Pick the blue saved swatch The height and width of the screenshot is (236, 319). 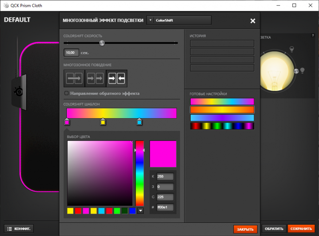point(132,211)
